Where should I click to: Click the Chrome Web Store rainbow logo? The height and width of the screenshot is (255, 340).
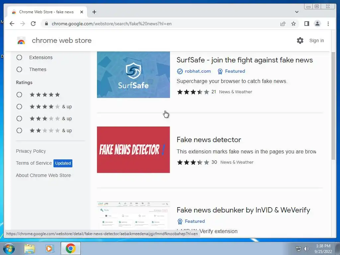click(x=21, y=41)
